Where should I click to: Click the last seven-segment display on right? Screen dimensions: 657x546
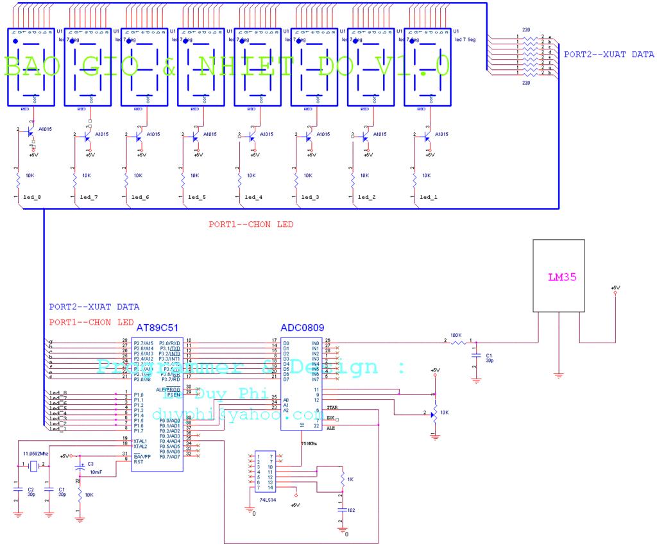(x=427, y=67)
